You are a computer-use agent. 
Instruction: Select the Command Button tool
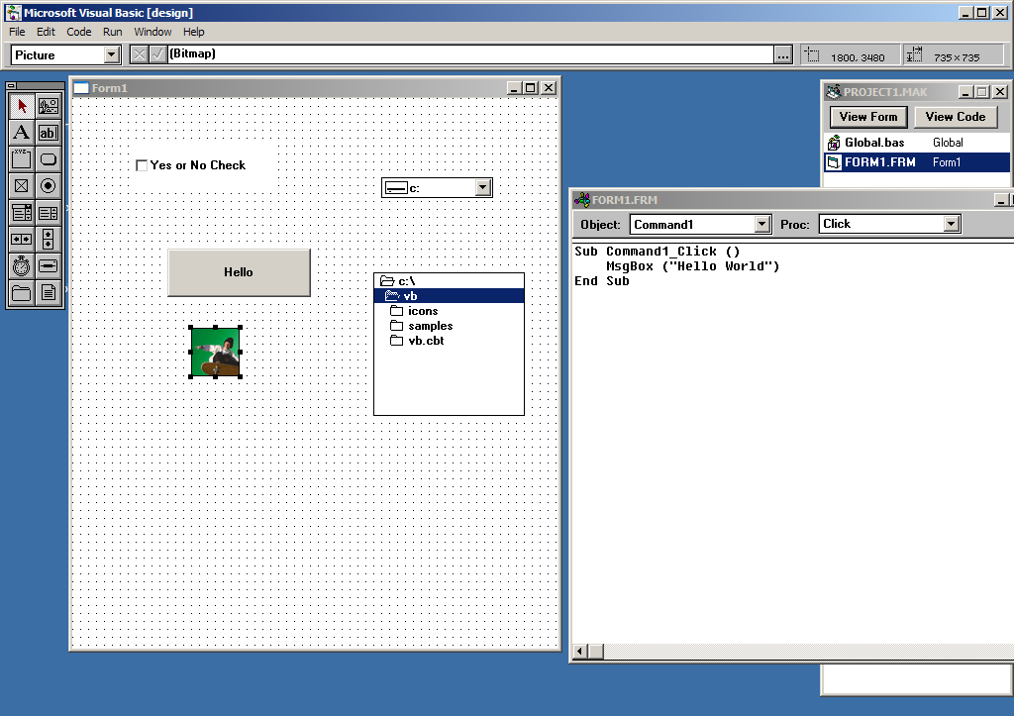tap(48, 159)
